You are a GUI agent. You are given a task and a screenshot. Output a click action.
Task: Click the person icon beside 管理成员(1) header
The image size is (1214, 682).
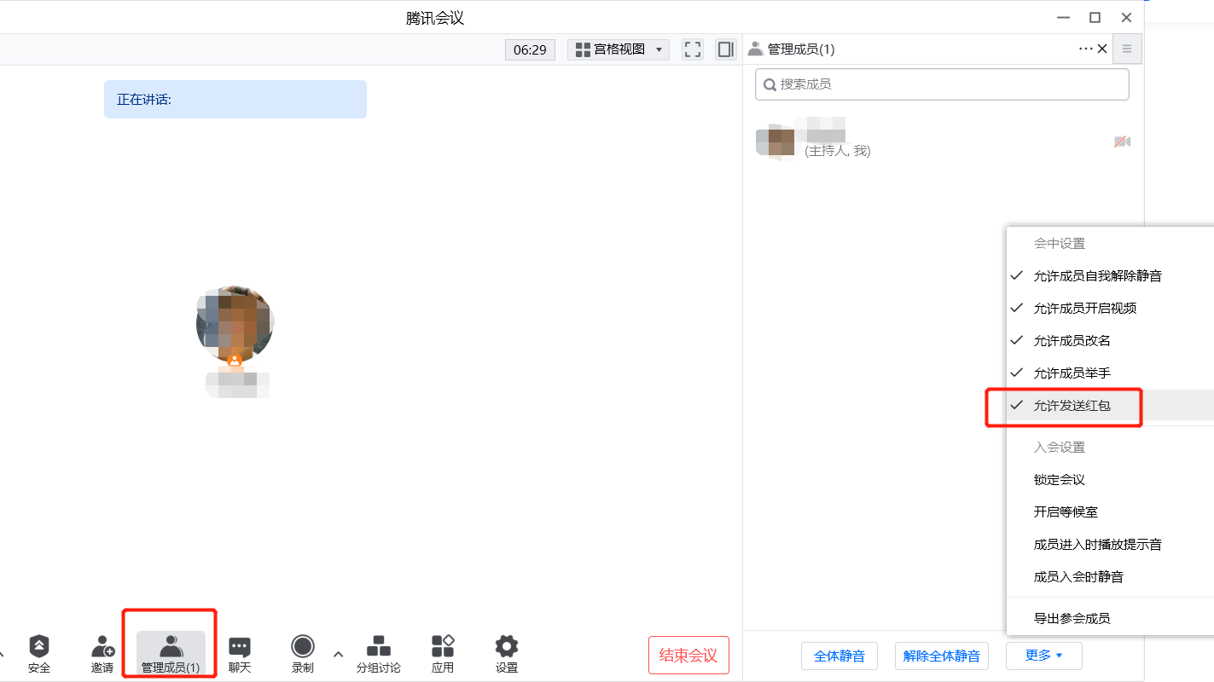pos(755,49)
